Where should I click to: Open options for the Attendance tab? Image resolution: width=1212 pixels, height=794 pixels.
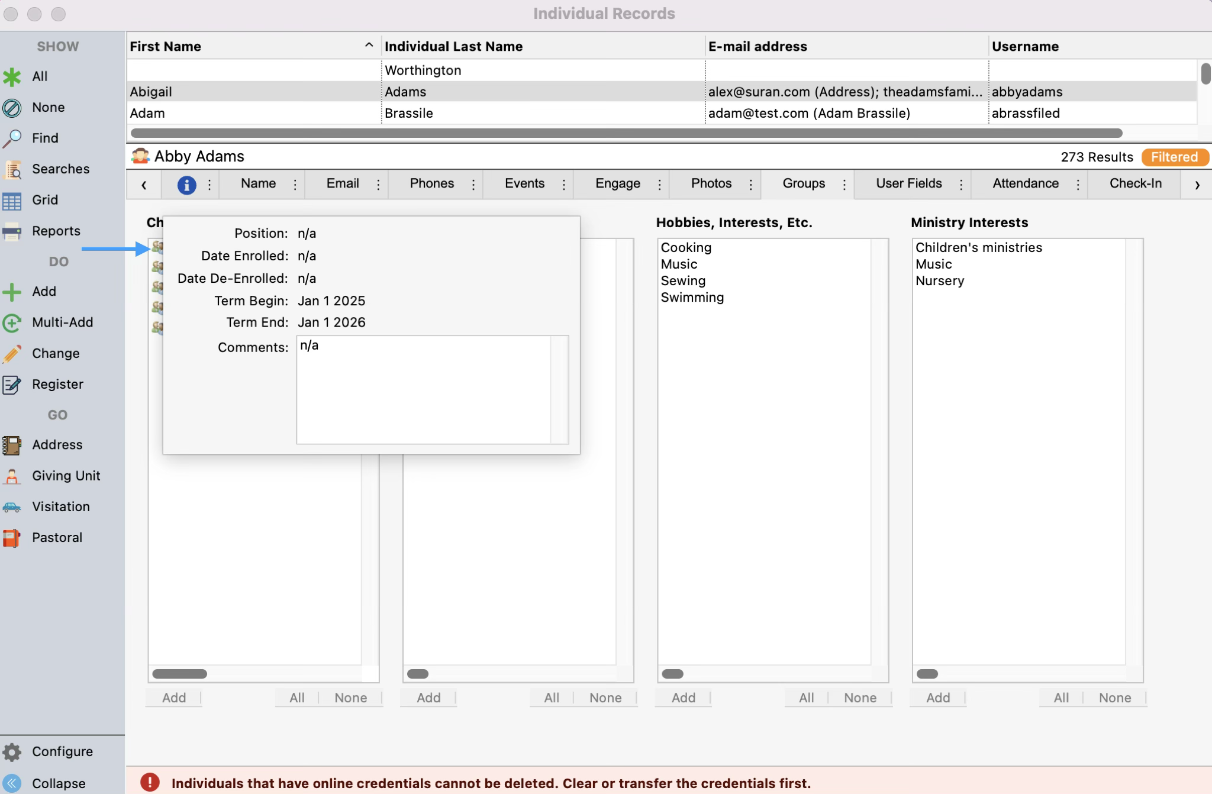click(1078, 185)
